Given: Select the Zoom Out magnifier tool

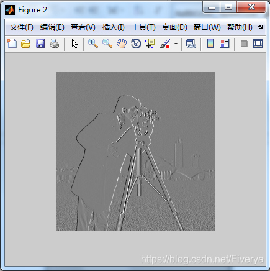Looking at the screenshot, I should pyautogui.click(x=107, y=44).
